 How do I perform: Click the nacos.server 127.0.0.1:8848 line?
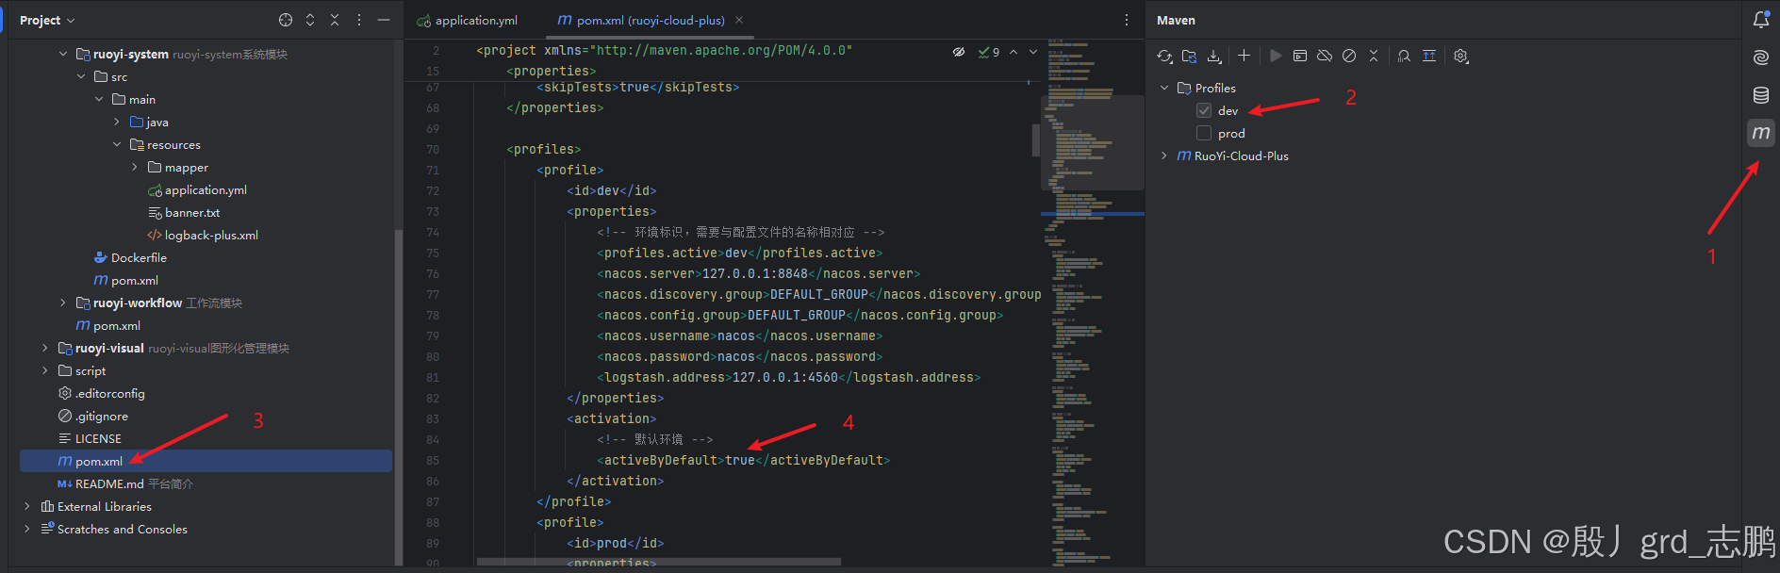(759, 273)
